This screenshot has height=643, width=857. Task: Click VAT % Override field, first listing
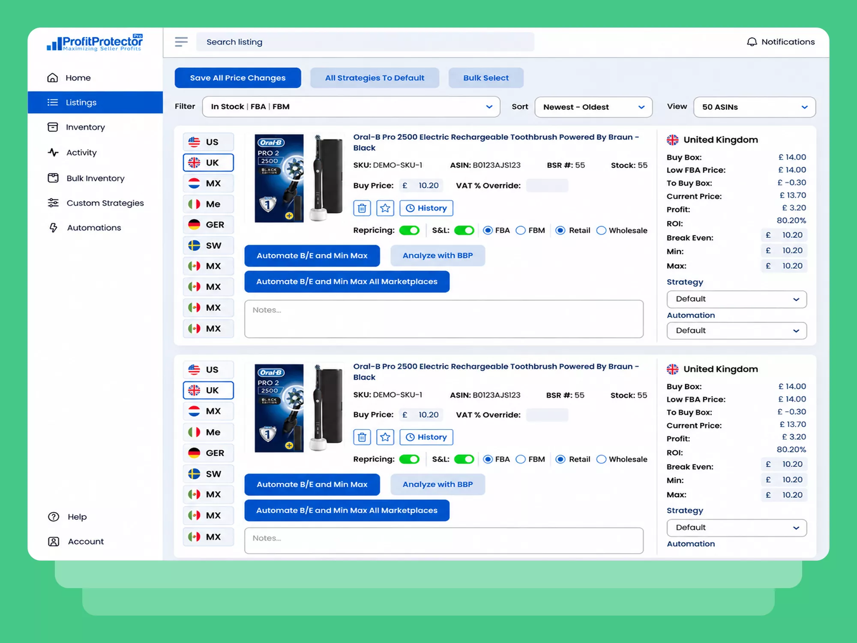click(x=547, y=186)
